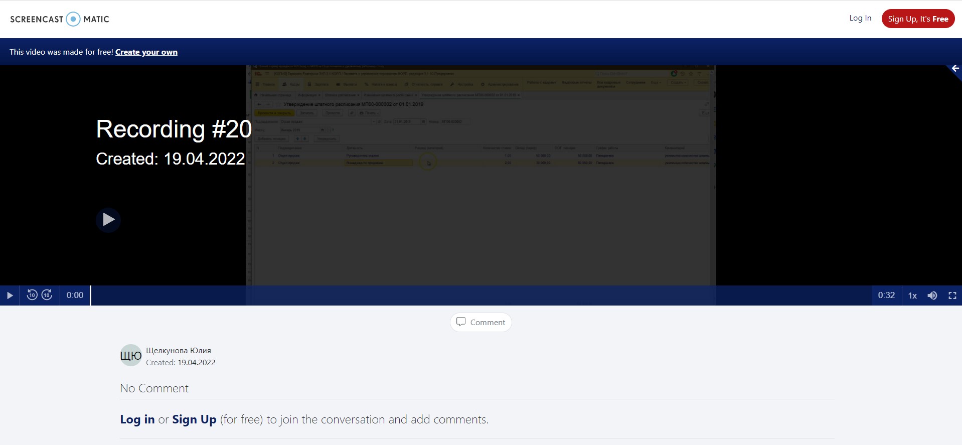962x445 pixels.
Task: Click the video timeline progress bar
Action: [x=482, y=295]
